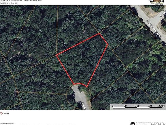Click the Boundary legend text

(6, 113)
